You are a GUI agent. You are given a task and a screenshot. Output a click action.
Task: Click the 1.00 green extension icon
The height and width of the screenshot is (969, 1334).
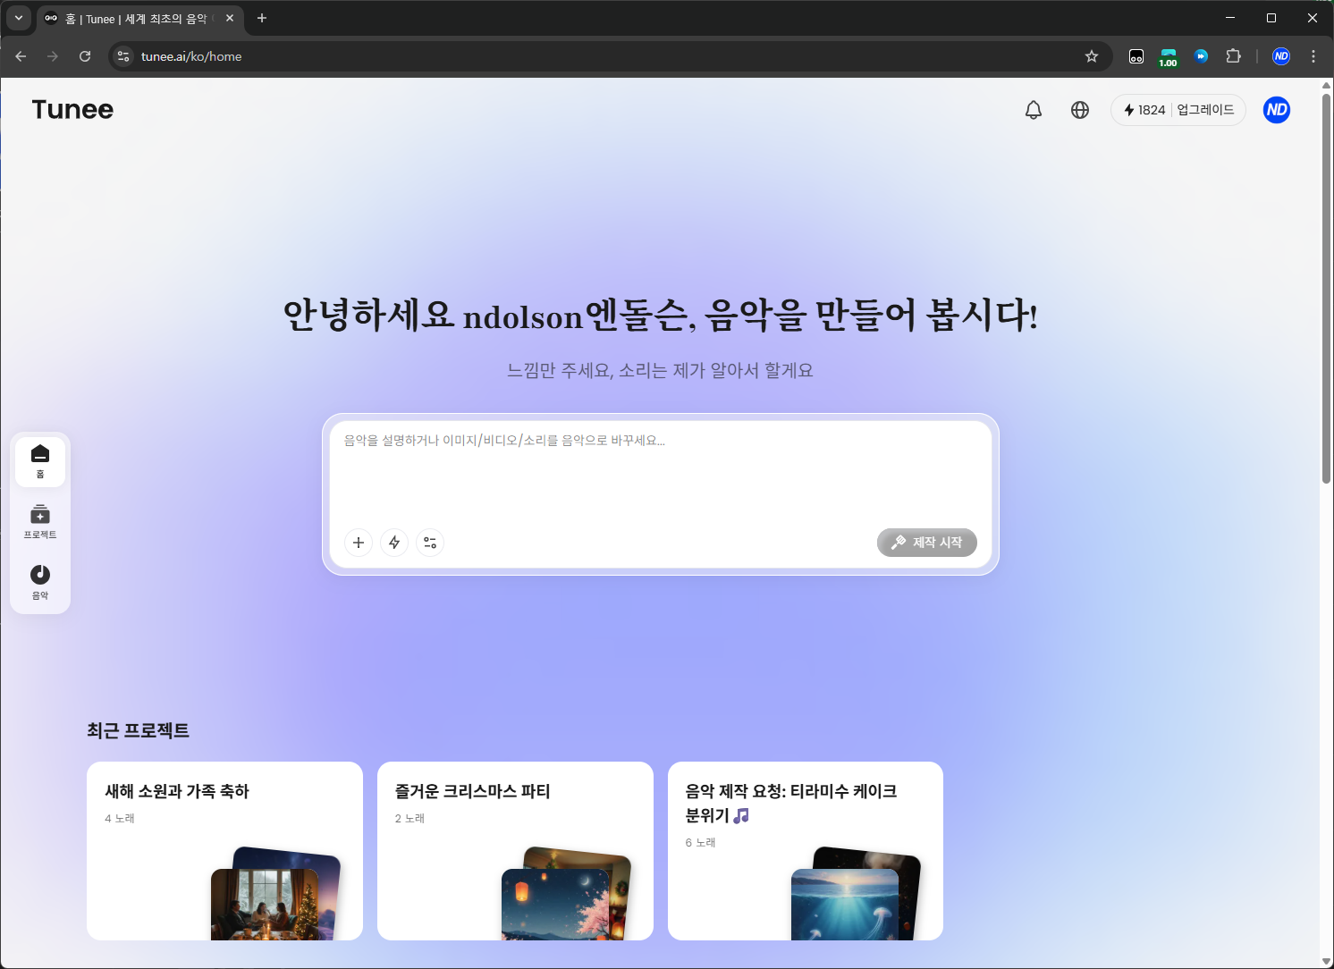tap(1169, 57)
